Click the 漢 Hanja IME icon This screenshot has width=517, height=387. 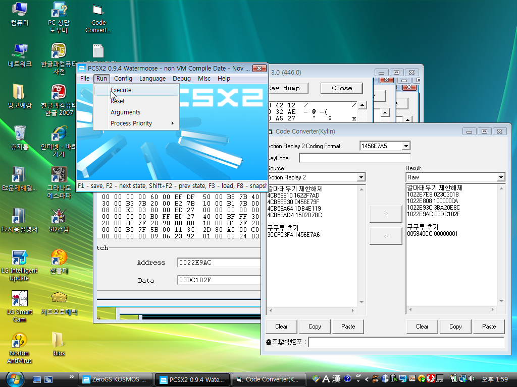tap(336, 379)
